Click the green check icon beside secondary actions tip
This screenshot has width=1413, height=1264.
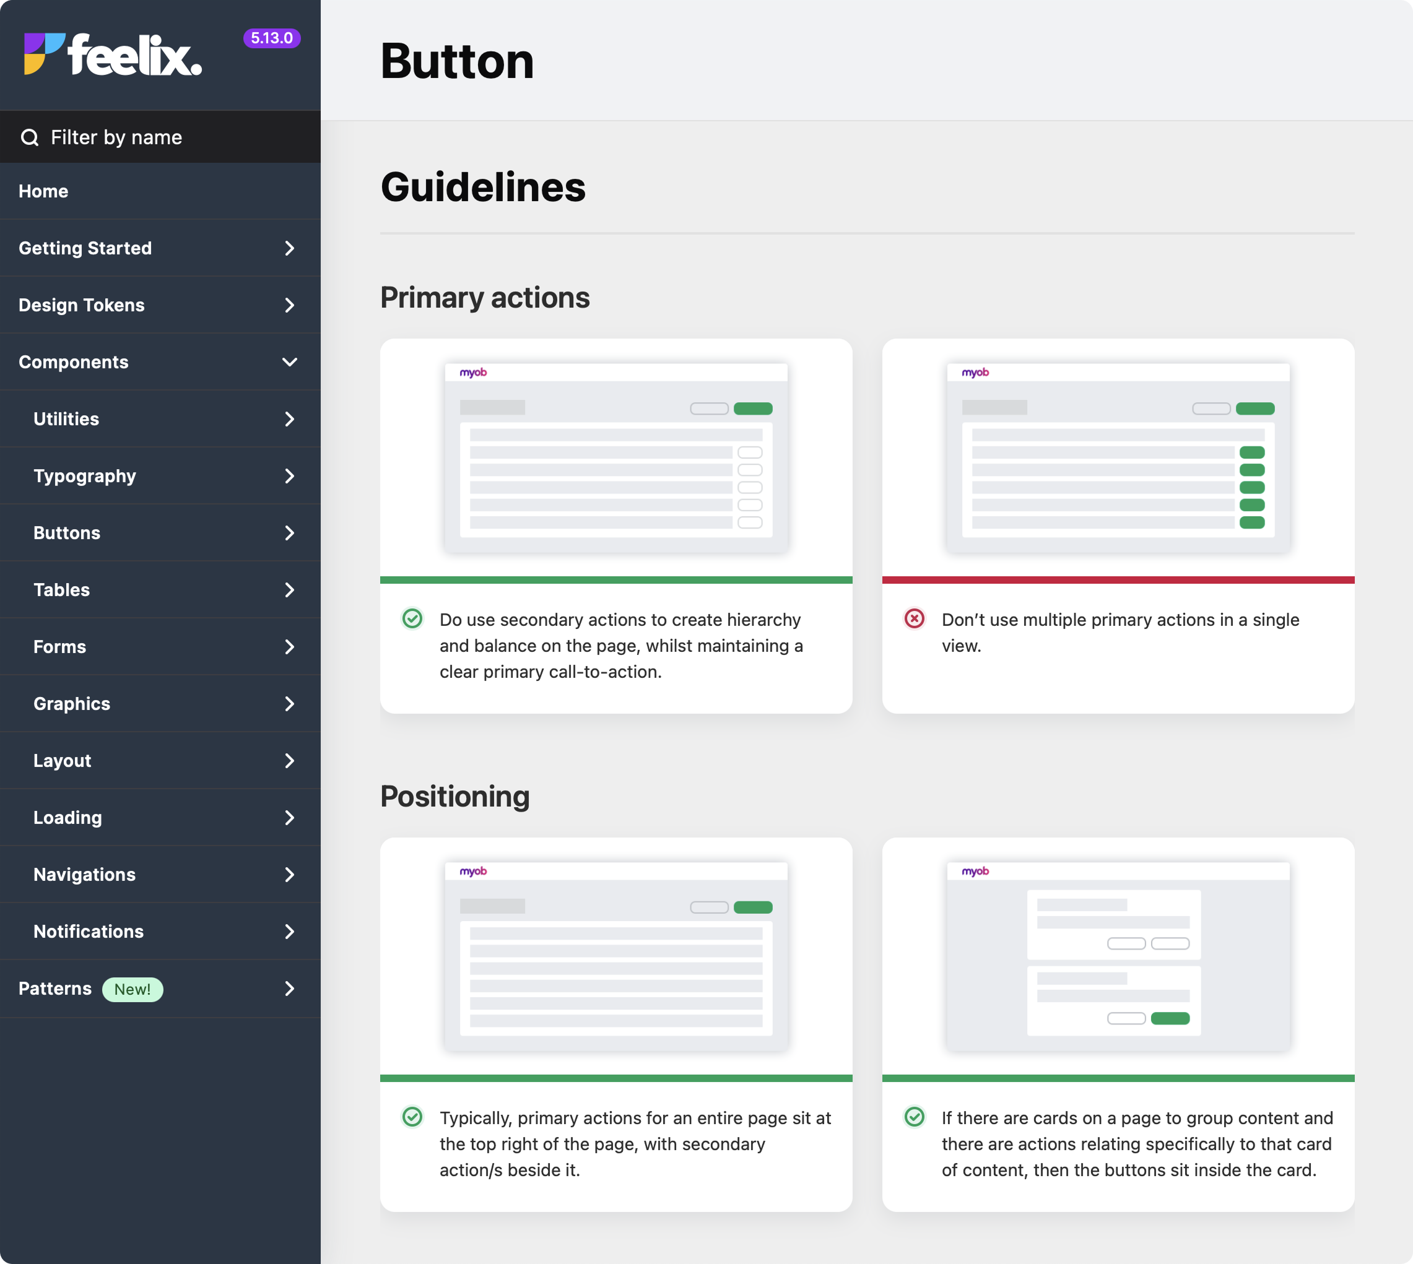[412, 619]
